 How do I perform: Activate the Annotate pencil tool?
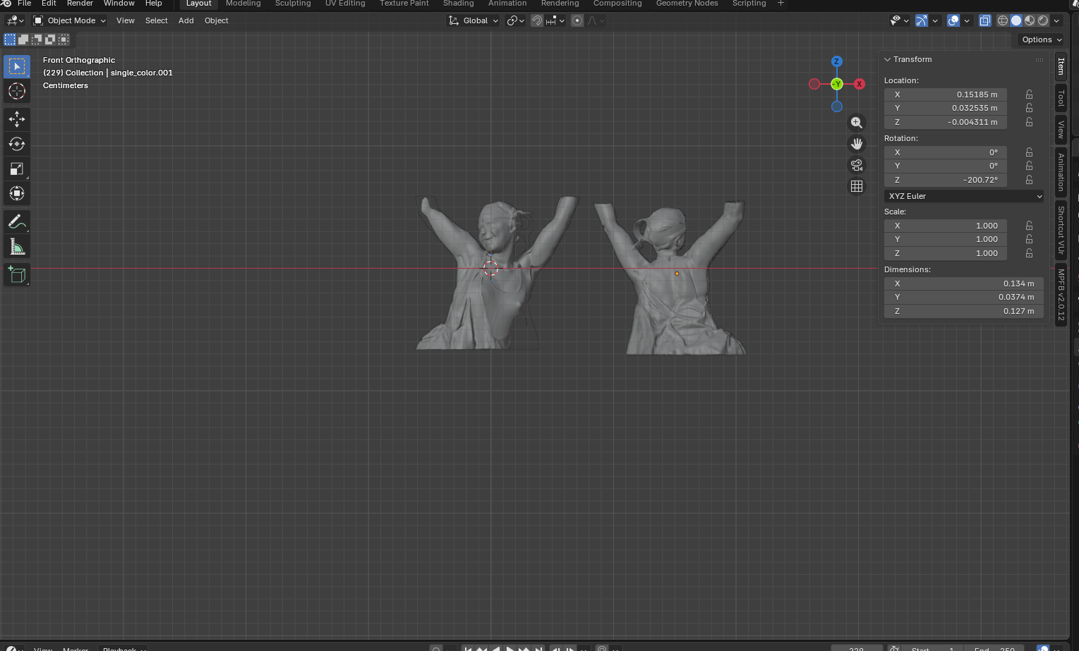click(17, 222)
